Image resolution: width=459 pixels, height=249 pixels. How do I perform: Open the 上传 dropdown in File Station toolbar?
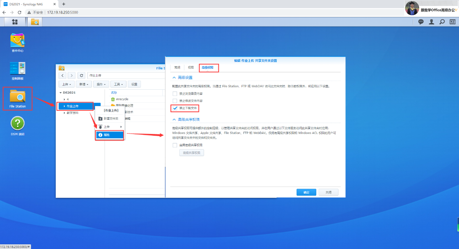66,84
